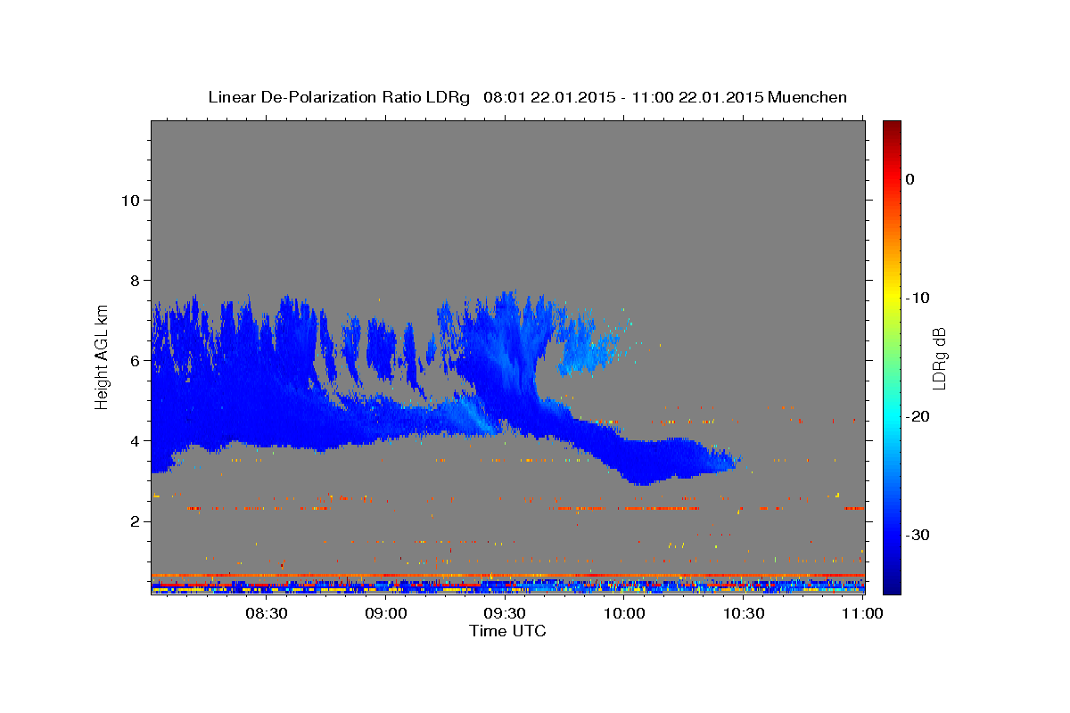Click the '11:00 22.01.2015' end time in the title
Image resolution: width=1070 pixels, height=713 pixels.
[x=697, y=97]
